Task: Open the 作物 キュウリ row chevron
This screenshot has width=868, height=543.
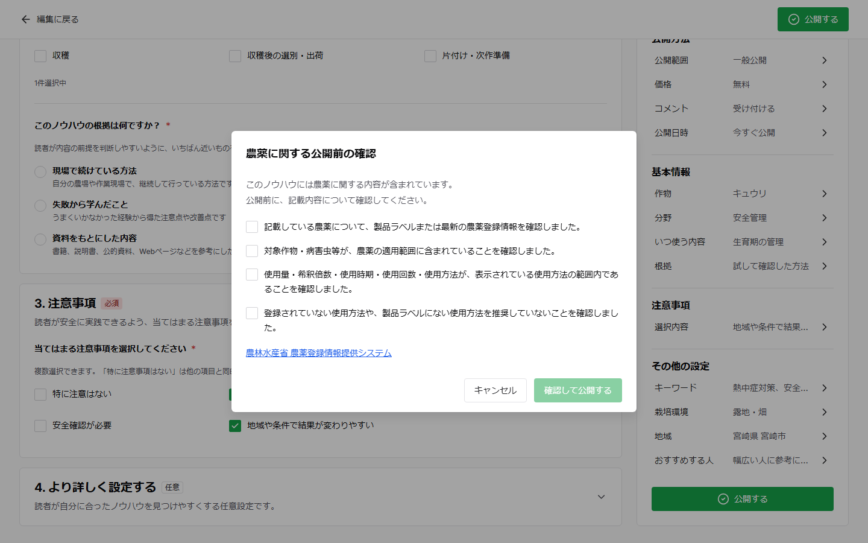Action: (825, 194)
